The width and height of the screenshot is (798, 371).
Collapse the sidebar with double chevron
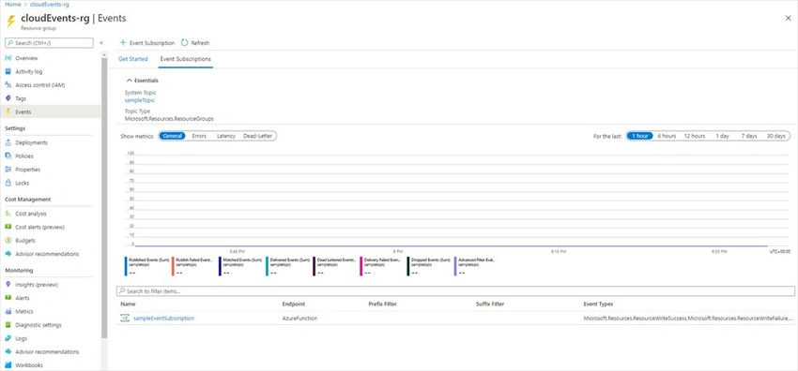click(x=101, y=43)
